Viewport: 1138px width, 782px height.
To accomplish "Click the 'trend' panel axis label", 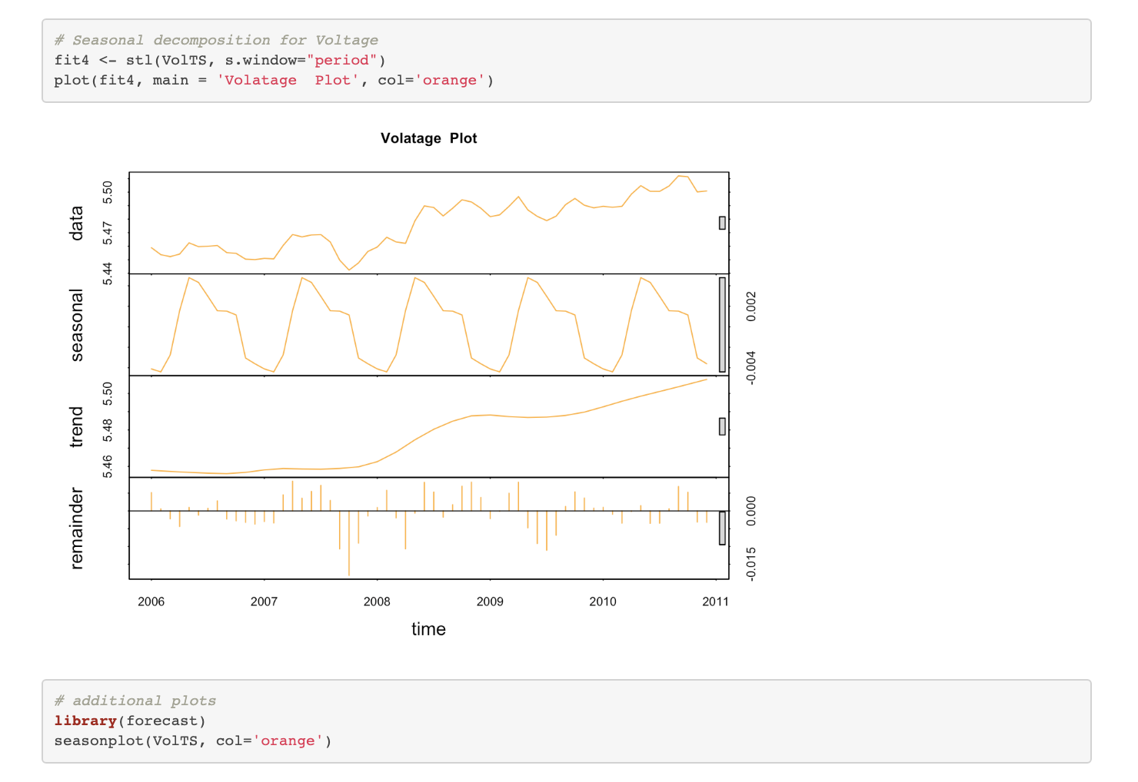I will coord(76,426).
